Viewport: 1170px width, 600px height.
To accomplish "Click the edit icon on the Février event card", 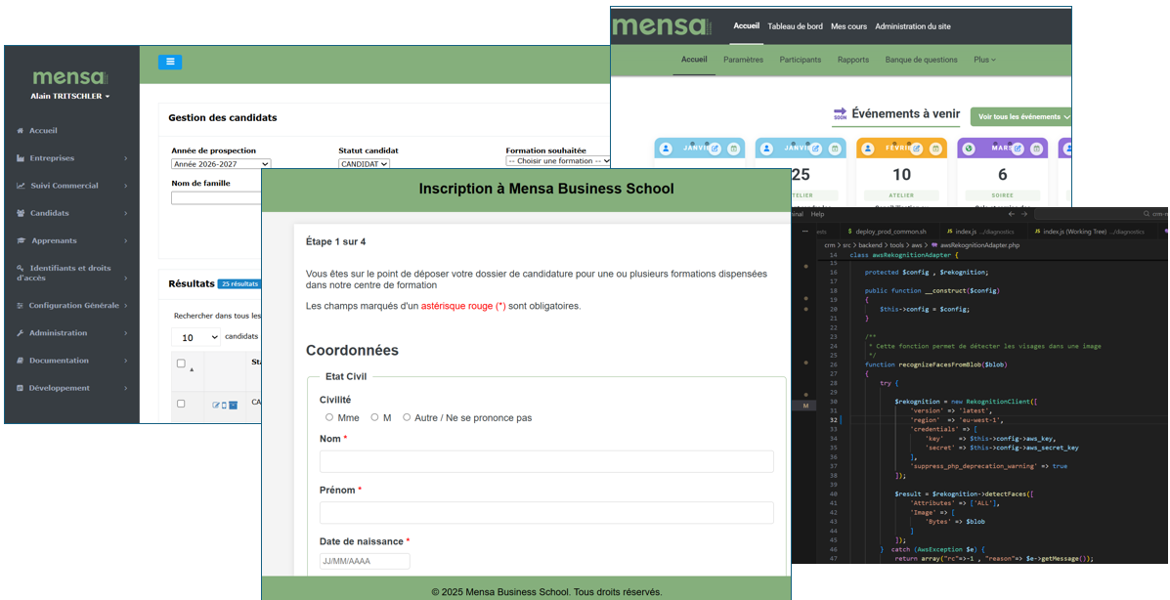I will point(917,149).
